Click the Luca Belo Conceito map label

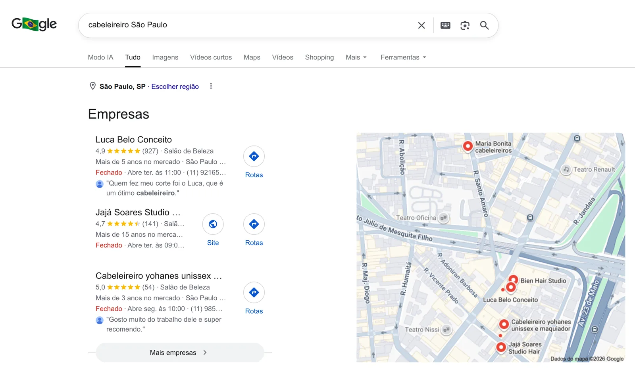click(510, 300)
